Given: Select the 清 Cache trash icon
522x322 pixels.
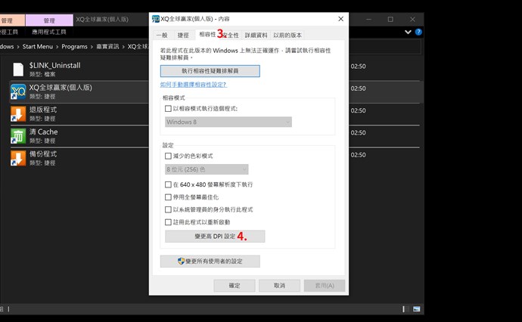Looking at the screenshot, I should (18, 136).
